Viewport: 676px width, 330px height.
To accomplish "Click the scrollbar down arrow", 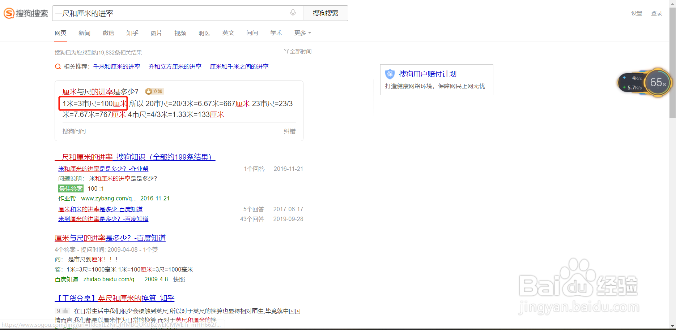I will (x=672, y=326).
